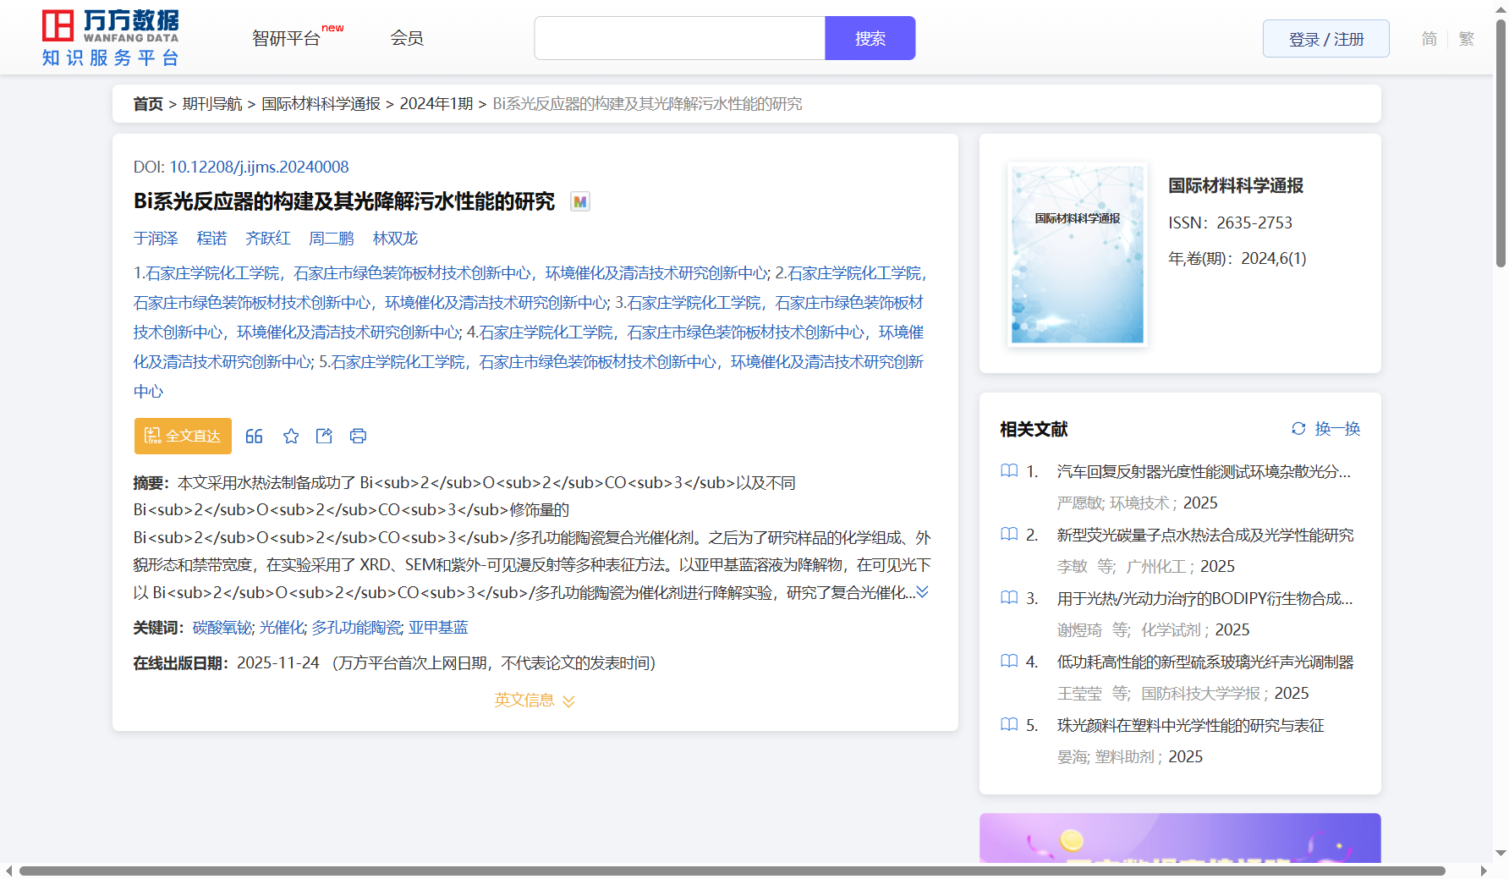This screenshot has width=1509, height=879.
Task: Open the 登录 / 注册 button
Action: (x=1325, y=39)
